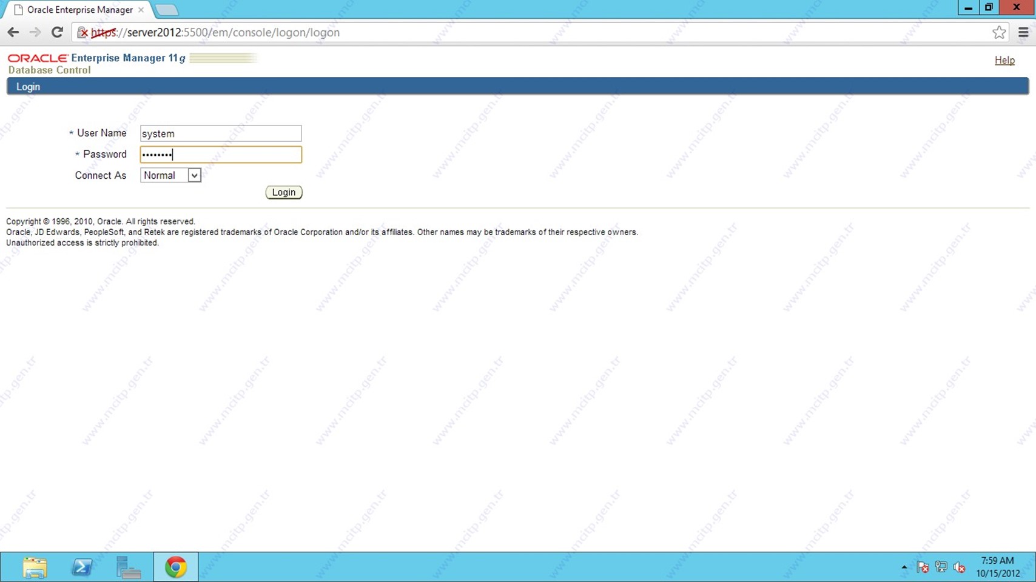Click the Chrome taskbar icon
1036x582 pixels.
pyautogui.click(x=176, y=567)
